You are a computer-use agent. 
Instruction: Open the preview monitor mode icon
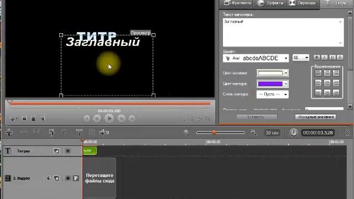13,119
